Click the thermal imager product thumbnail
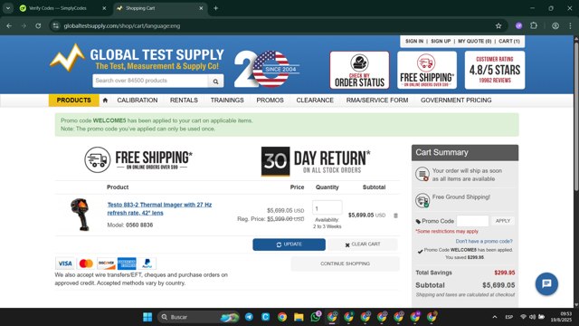This screenshot has width=579, height=326. coord(81,215)
